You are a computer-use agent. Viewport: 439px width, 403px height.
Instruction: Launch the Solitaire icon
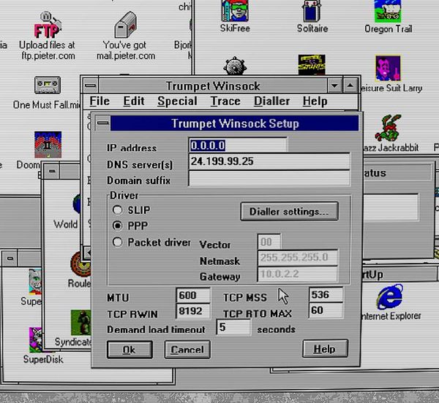coord(312,11)
